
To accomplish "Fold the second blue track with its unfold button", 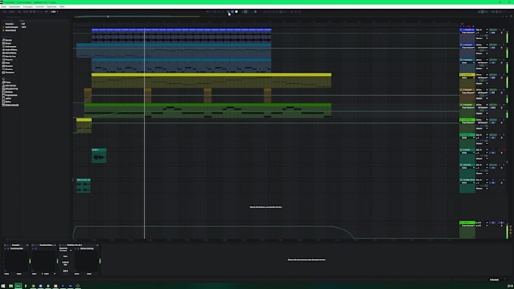I will 461,45.
